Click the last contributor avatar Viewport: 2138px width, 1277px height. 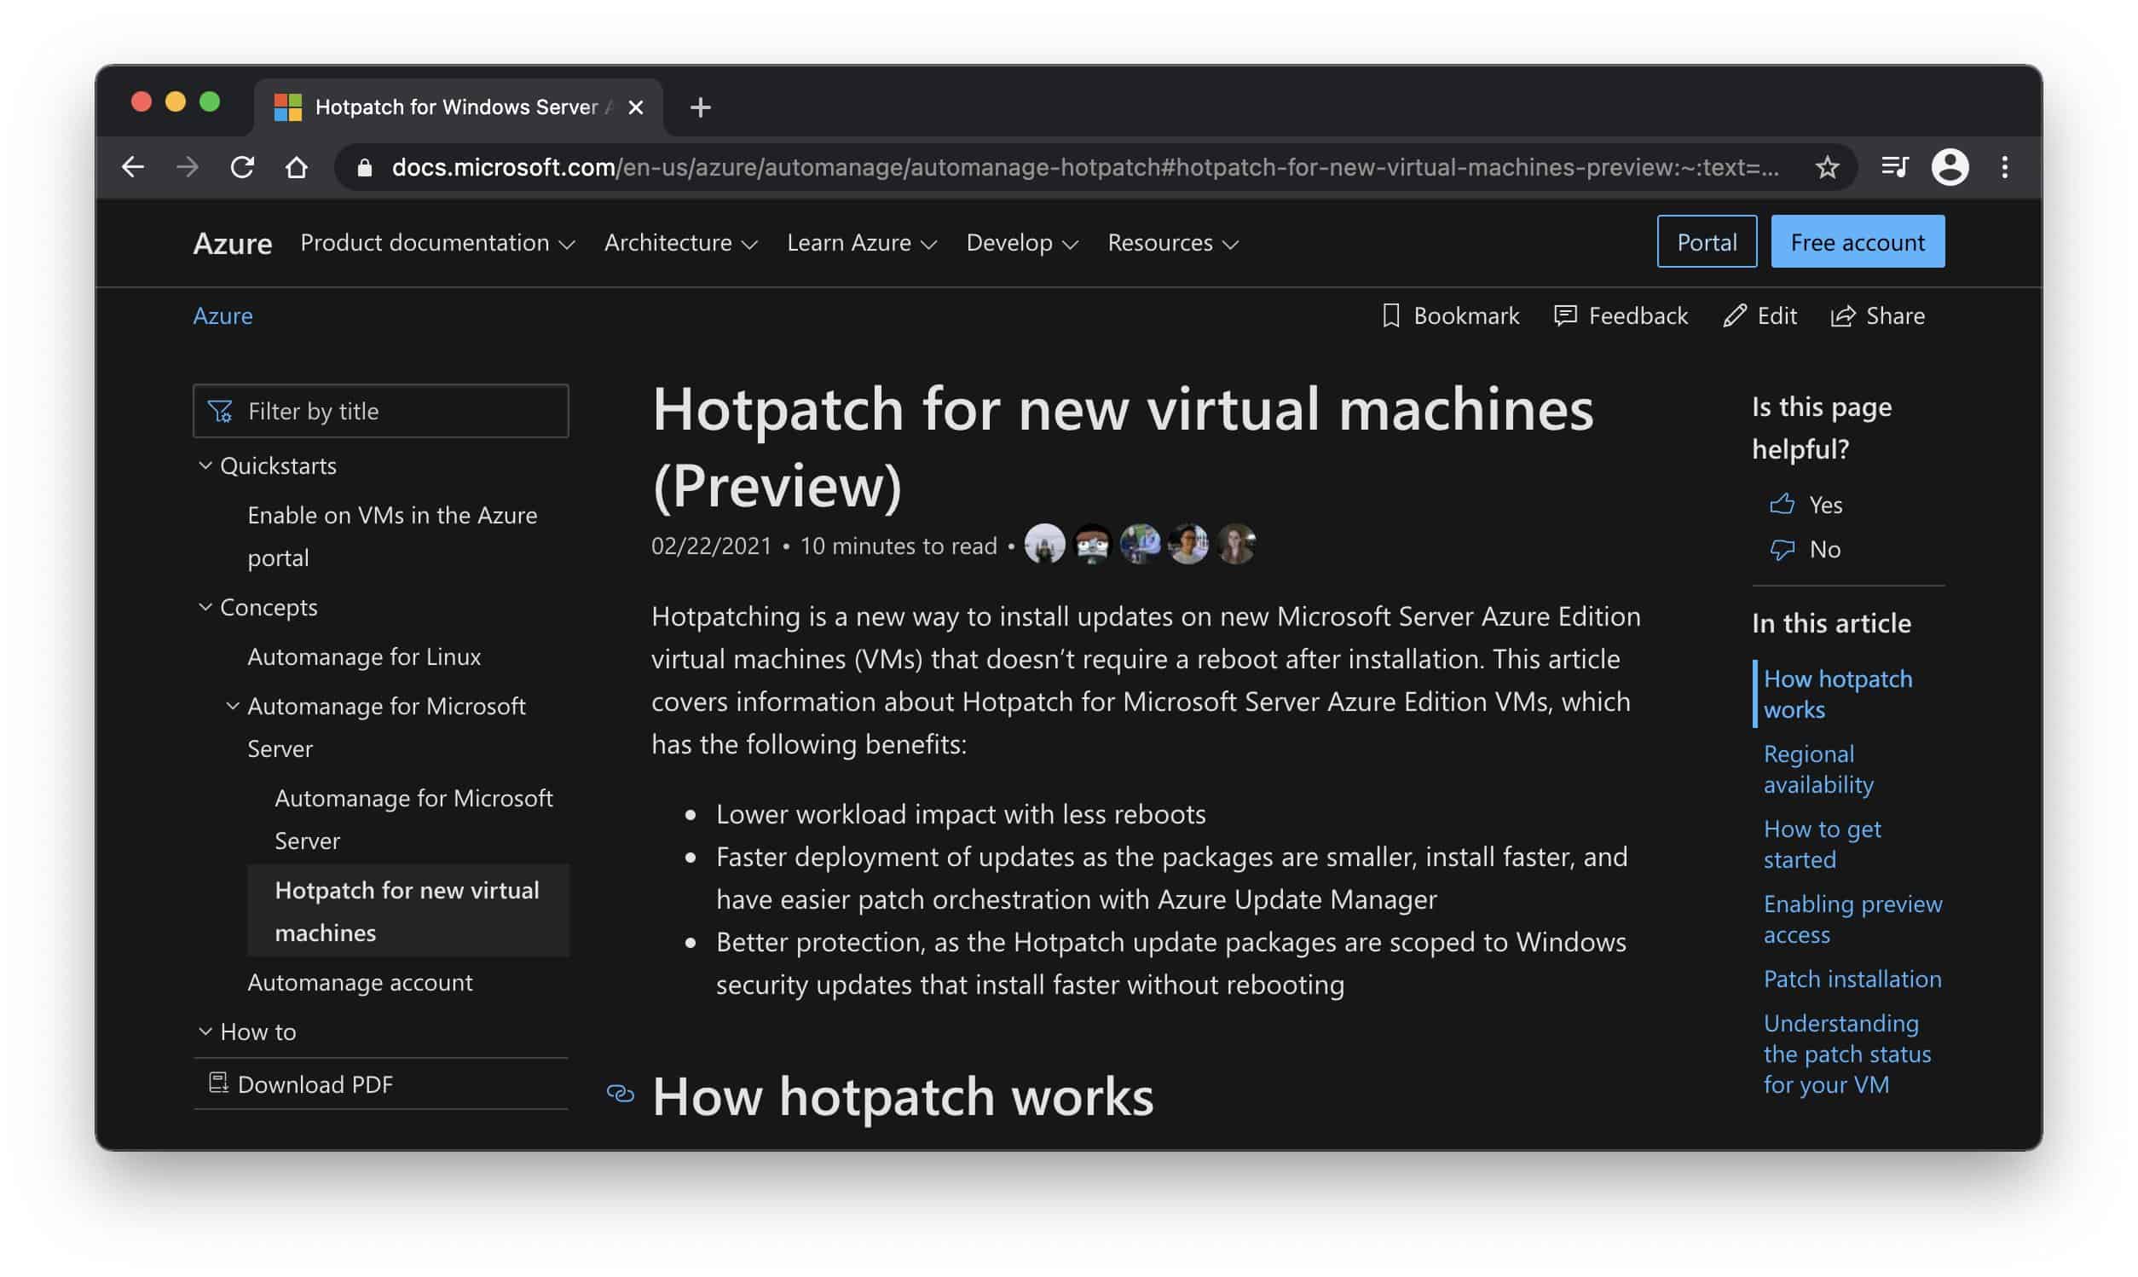pyautogui.click(x=1235, y=544)
